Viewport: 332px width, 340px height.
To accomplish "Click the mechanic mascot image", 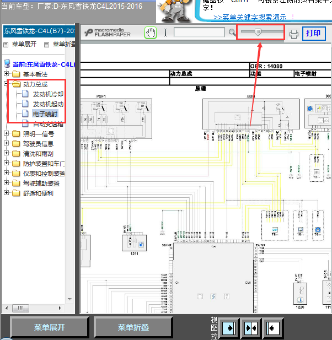I will (x=174, y=11).
